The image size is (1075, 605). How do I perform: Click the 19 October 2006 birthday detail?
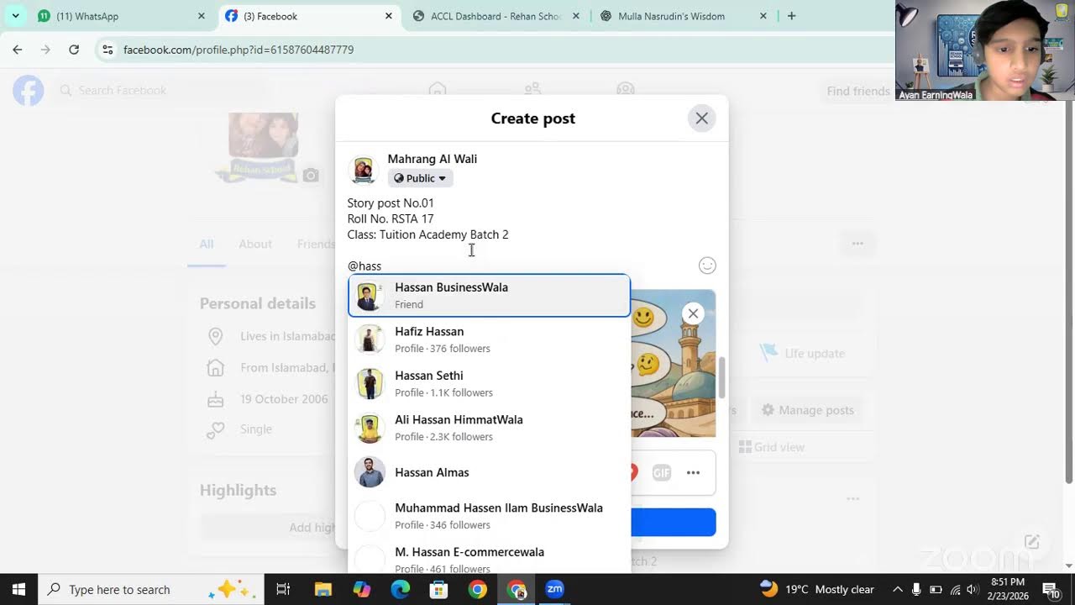coord(284,399)
